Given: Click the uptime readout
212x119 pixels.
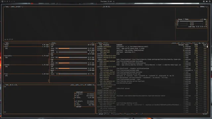Looking at the screenshot, I should 9,39.
